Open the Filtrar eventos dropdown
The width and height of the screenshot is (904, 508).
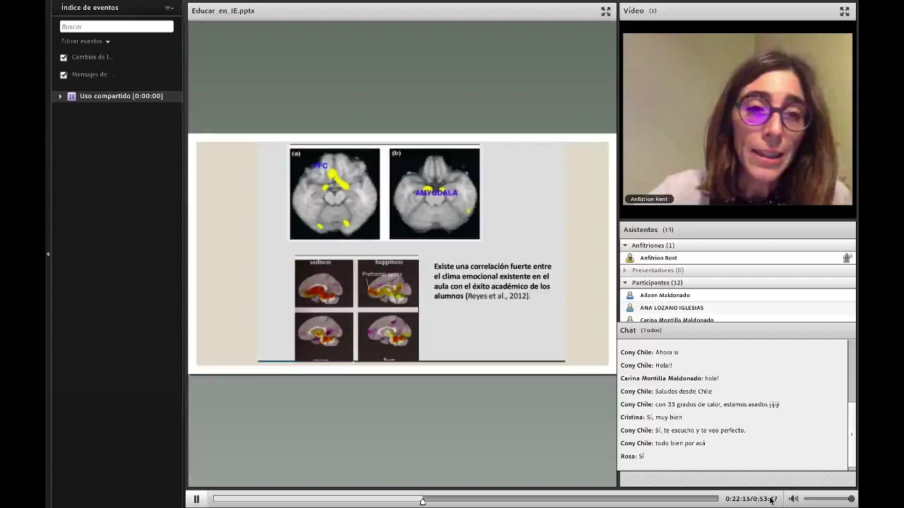click(x=85, y=41)
